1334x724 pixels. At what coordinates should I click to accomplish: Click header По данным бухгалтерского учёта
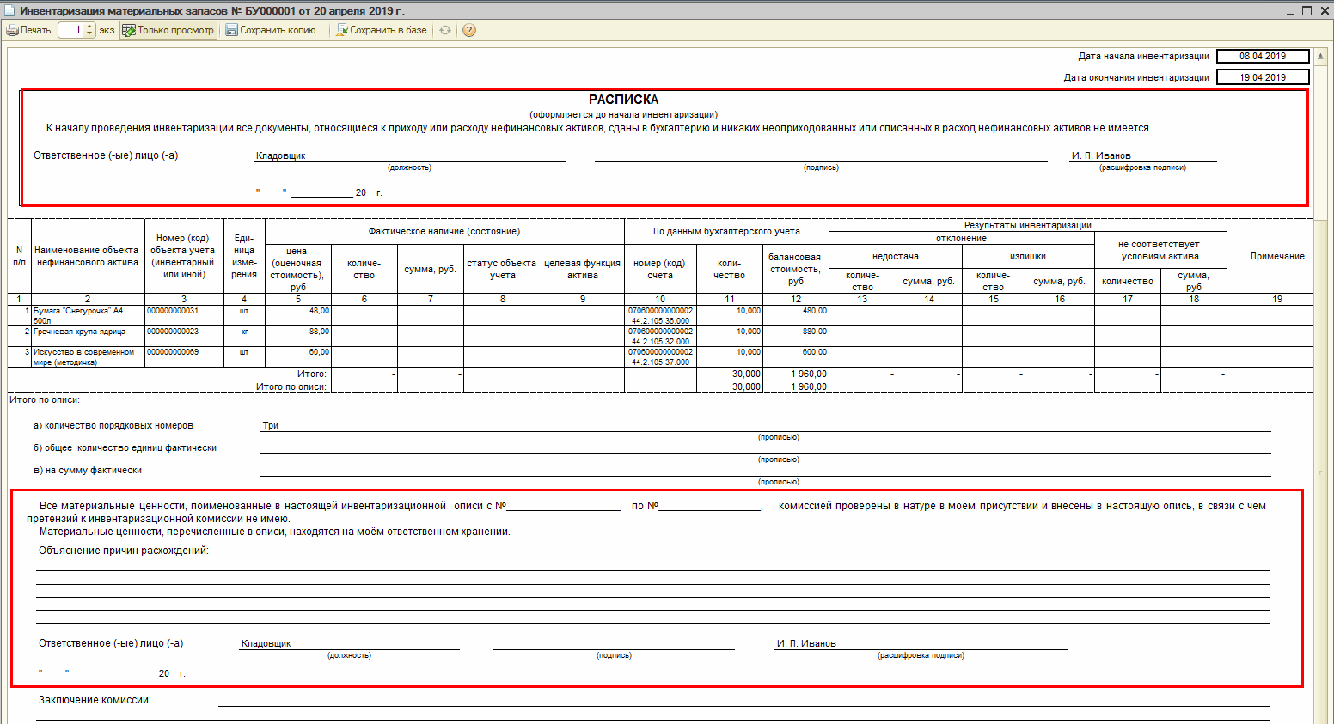(x=726, y=231)
